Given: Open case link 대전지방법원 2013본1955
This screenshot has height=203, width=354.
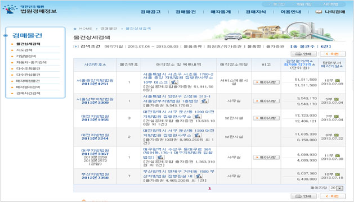Looking at the screenshot, I should point(95,118).
